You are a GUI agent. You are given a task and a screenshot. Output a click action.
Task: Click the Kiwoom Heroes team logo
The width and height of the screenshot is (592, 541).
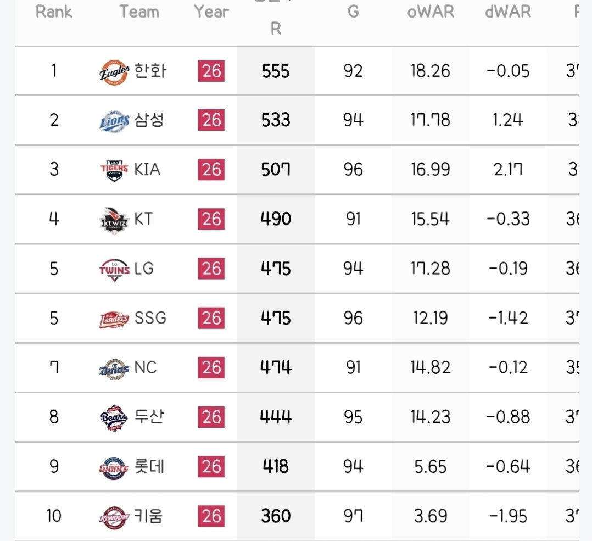[114, 517]
